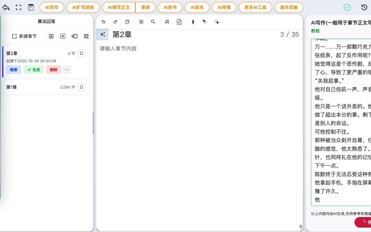Open version history via the clock icon

[x=364, y=7]
